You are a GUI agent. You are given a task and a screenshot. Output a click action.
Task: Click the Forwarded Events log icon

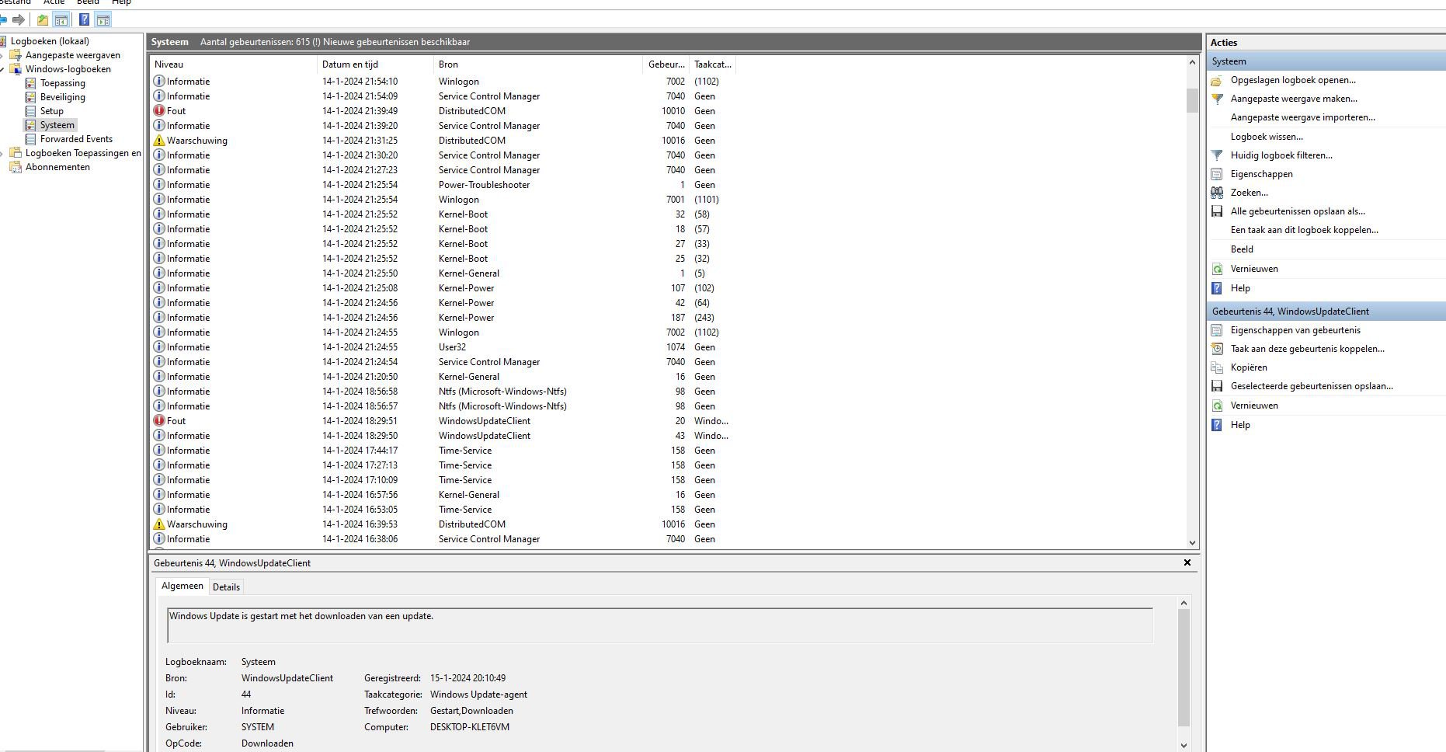(31, 139)
